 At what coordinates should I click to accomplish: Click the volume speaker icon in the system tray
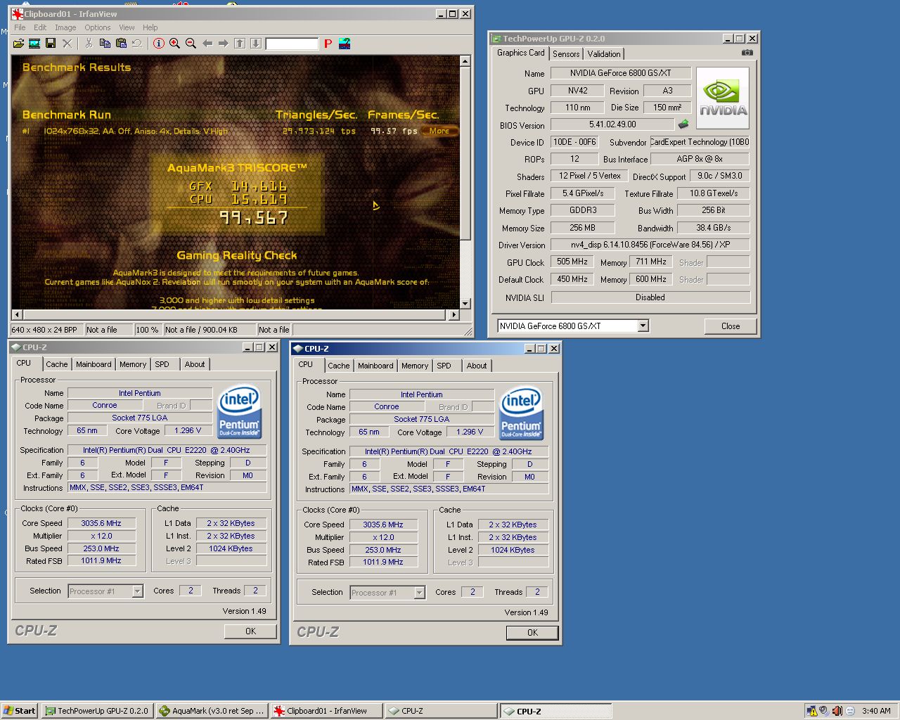(823, 711)
